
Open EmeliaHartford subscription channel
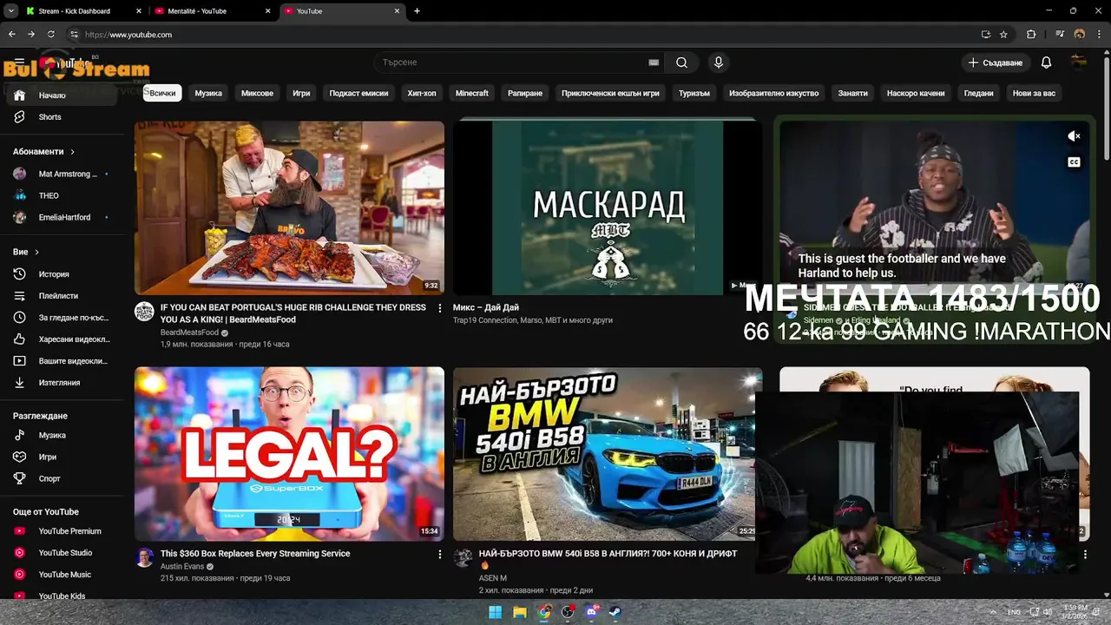pyautogui.click(x=61, y=217)
